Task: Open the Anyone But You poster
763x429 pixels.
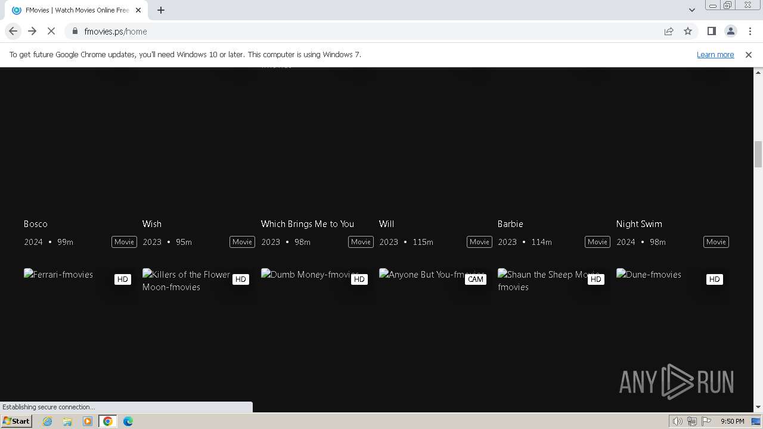Action: (432, 275)
